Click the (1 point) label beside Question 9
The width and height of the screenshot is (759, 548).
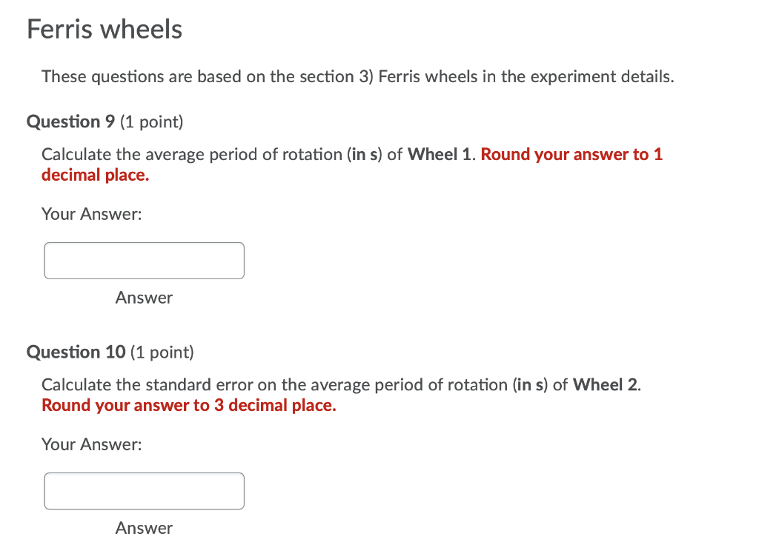[x=153, y=121]
